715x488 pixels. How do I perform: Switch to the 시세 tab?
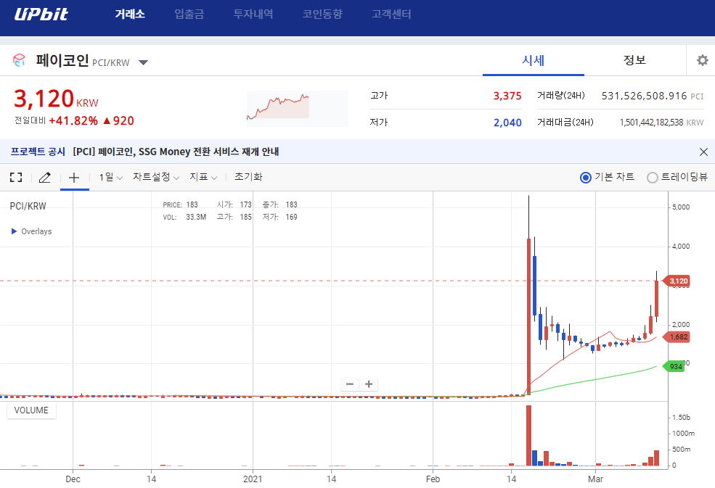[x=534, y=60]
